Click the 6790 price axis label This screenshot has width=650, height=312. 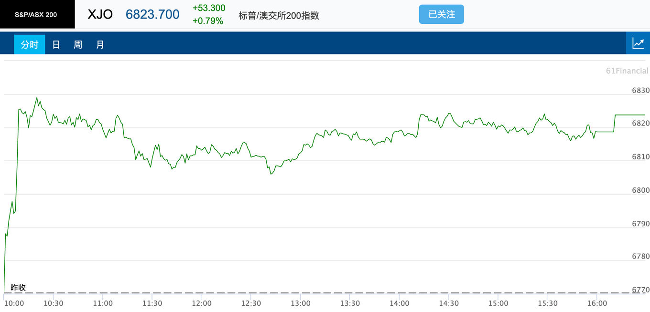[640, 224]
